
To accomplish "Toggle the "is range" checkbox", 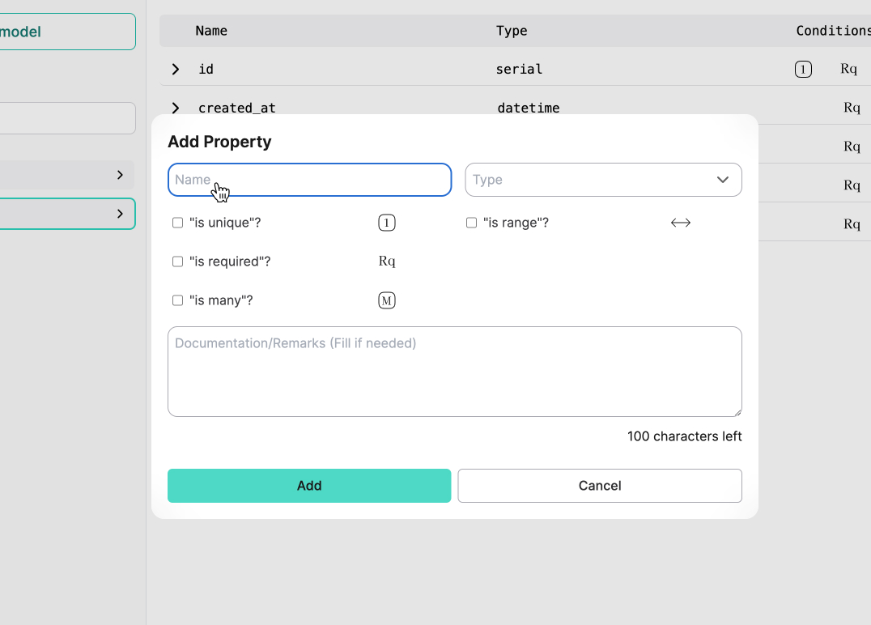I will click(471, 223).
